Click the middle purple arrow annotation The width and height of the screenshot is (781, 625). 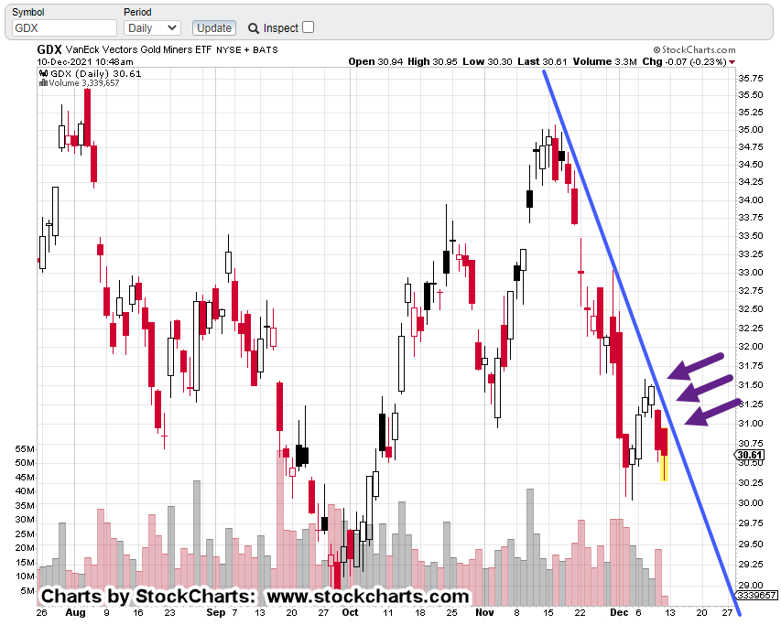pos(704,388)
